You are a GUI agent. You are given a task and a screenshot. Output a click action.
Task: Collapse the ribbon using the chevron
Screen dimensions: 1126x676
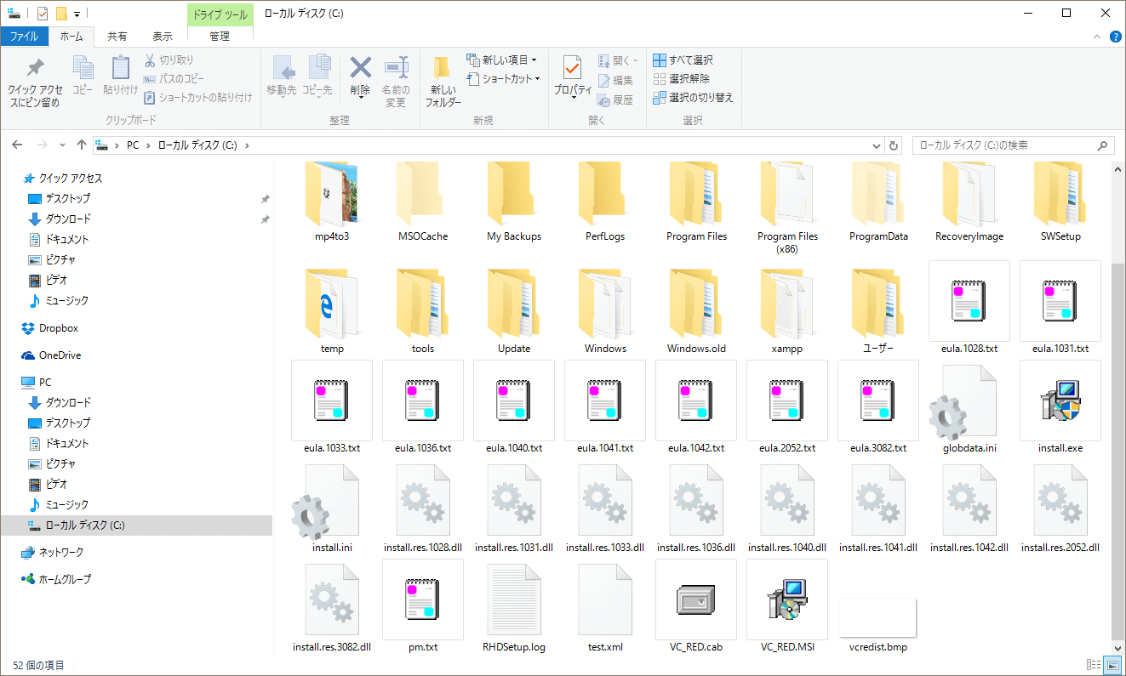[x=1099, y=37]
